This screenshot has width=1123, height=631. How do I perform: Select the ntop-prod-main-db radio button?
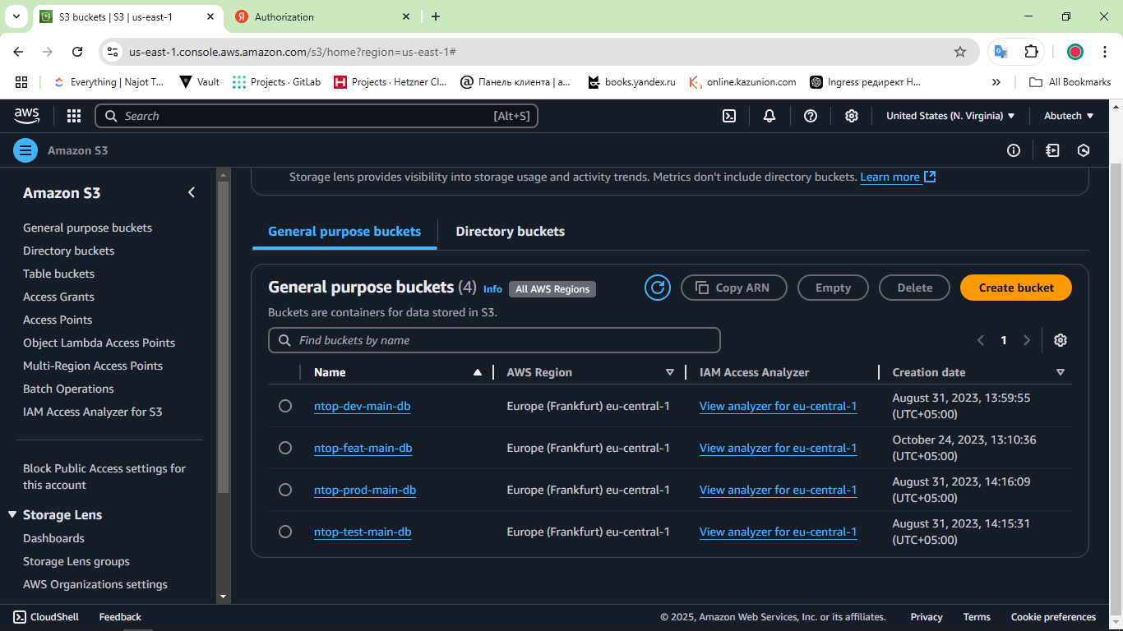[x=285, y=490]
